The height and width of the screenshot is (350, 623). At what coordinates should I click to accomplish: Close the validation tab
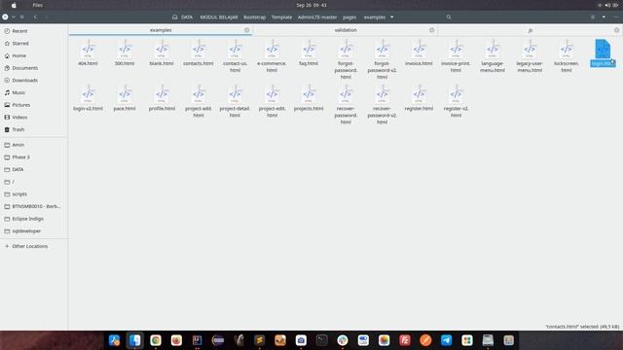pyautogui.click(x=432, y=30)
